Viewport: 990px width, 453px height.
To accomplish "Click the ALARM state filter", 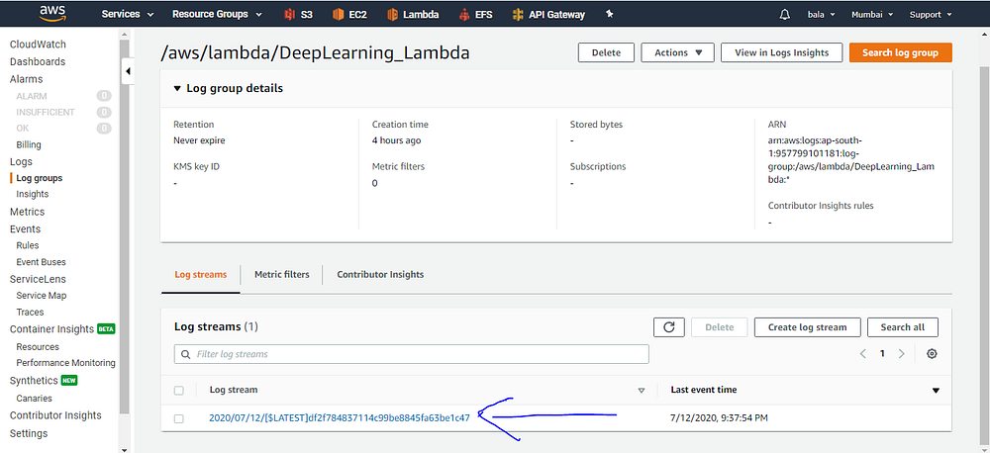I will [x=32, y=96].
